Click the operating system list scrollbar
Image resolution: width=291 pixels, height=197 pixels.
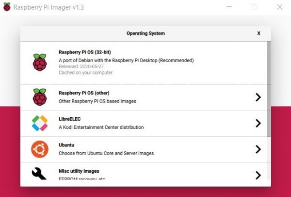pyautogui.click(x=269, y=88)
